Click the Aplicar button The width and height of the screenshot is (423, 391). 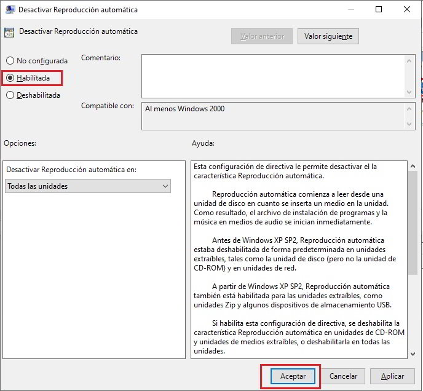click(392, 376)
